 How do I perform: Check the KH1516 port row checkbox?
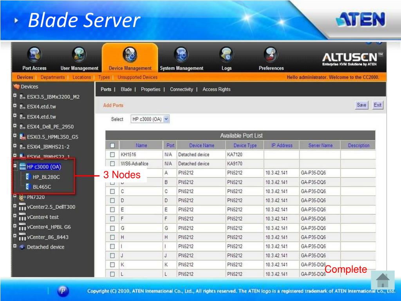coord(112,154)
